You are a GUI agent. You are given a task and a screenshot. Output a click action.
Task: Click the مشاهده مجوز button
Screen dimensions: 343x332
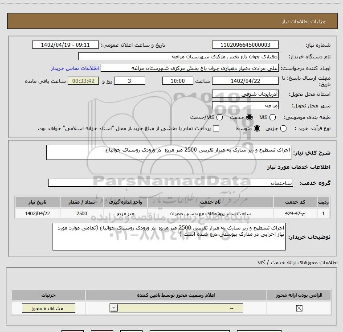(49, 308)
